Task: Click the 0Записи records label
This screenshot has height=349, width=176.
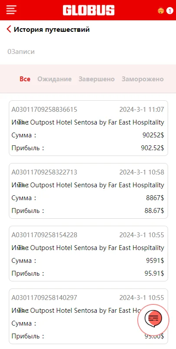Action: [21, 52]
